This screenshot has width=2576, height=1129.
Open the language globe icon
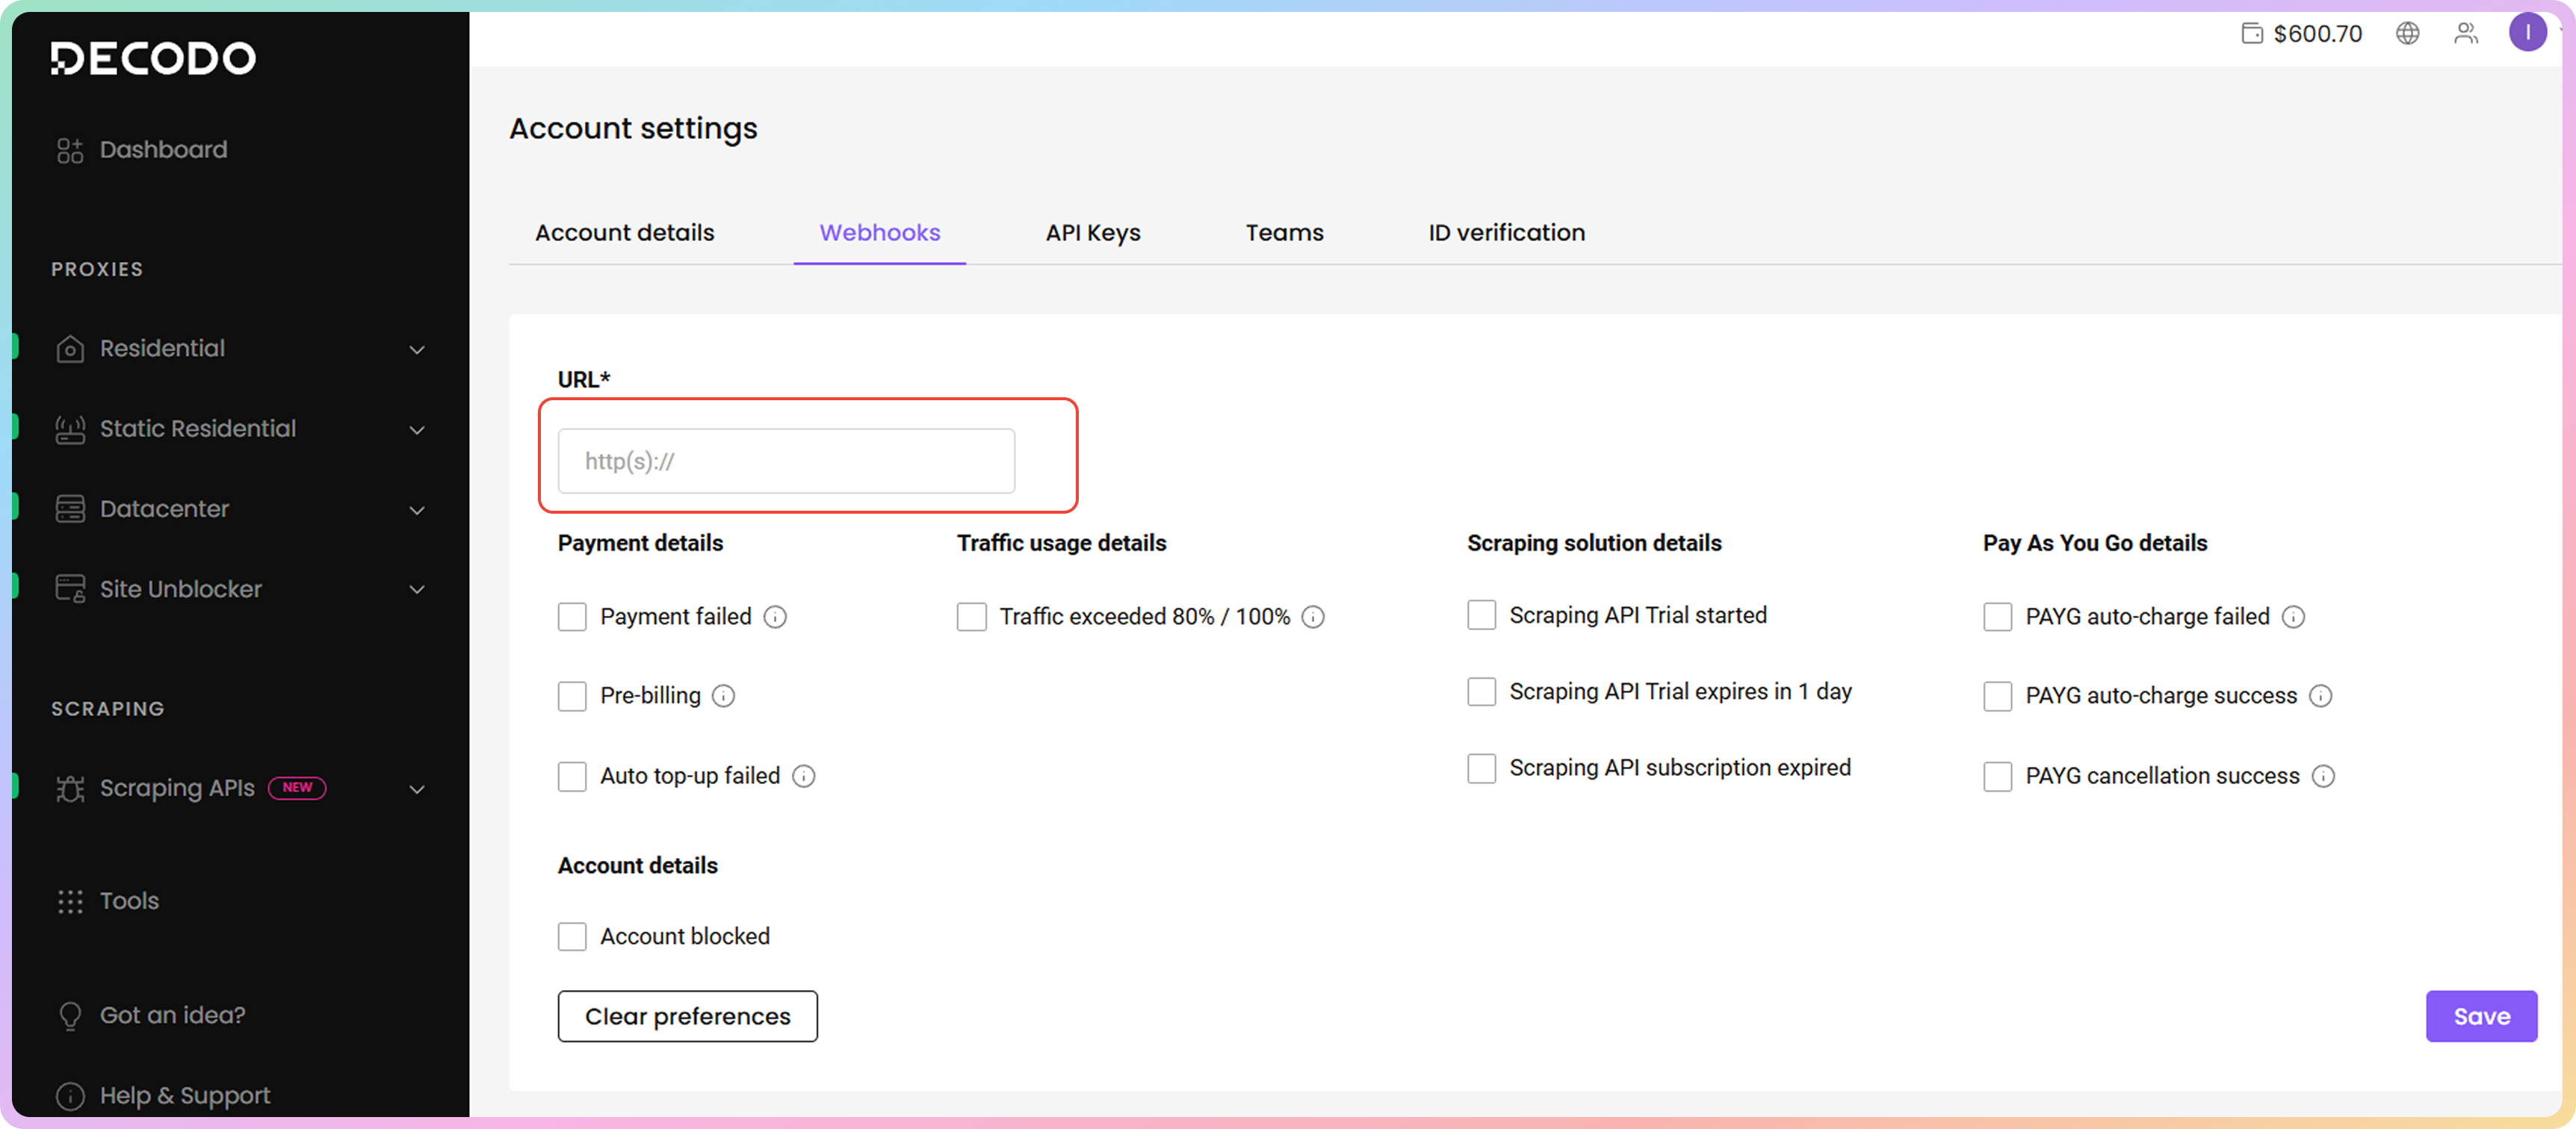tap(2407, 33)
